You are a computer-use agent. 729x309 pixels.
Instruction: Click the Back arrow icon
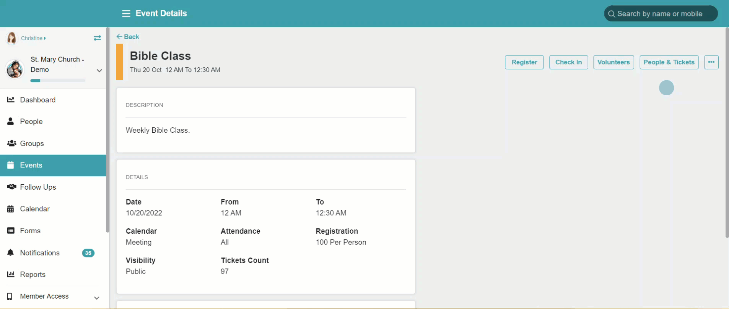pos(119,37)
